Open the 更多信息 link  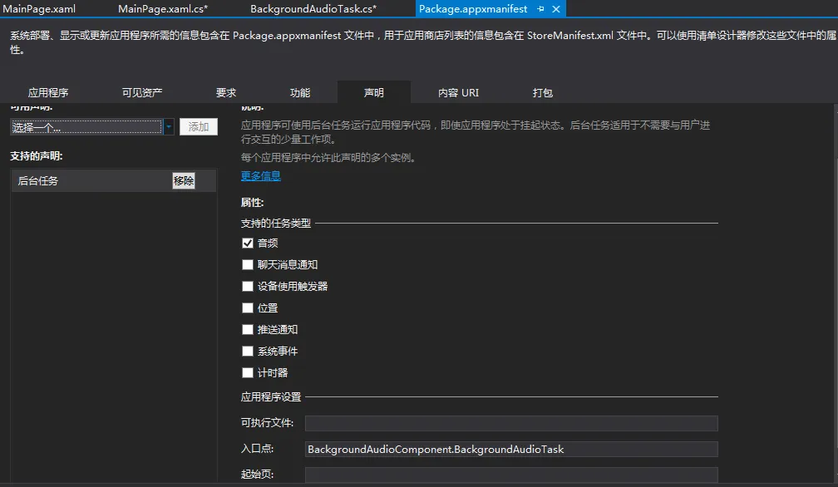click(x=261, y=176)
